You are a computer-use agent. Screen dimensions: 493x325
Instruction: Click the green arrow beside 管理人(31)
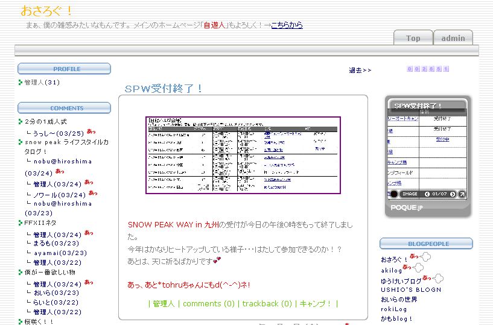(21, 83)
